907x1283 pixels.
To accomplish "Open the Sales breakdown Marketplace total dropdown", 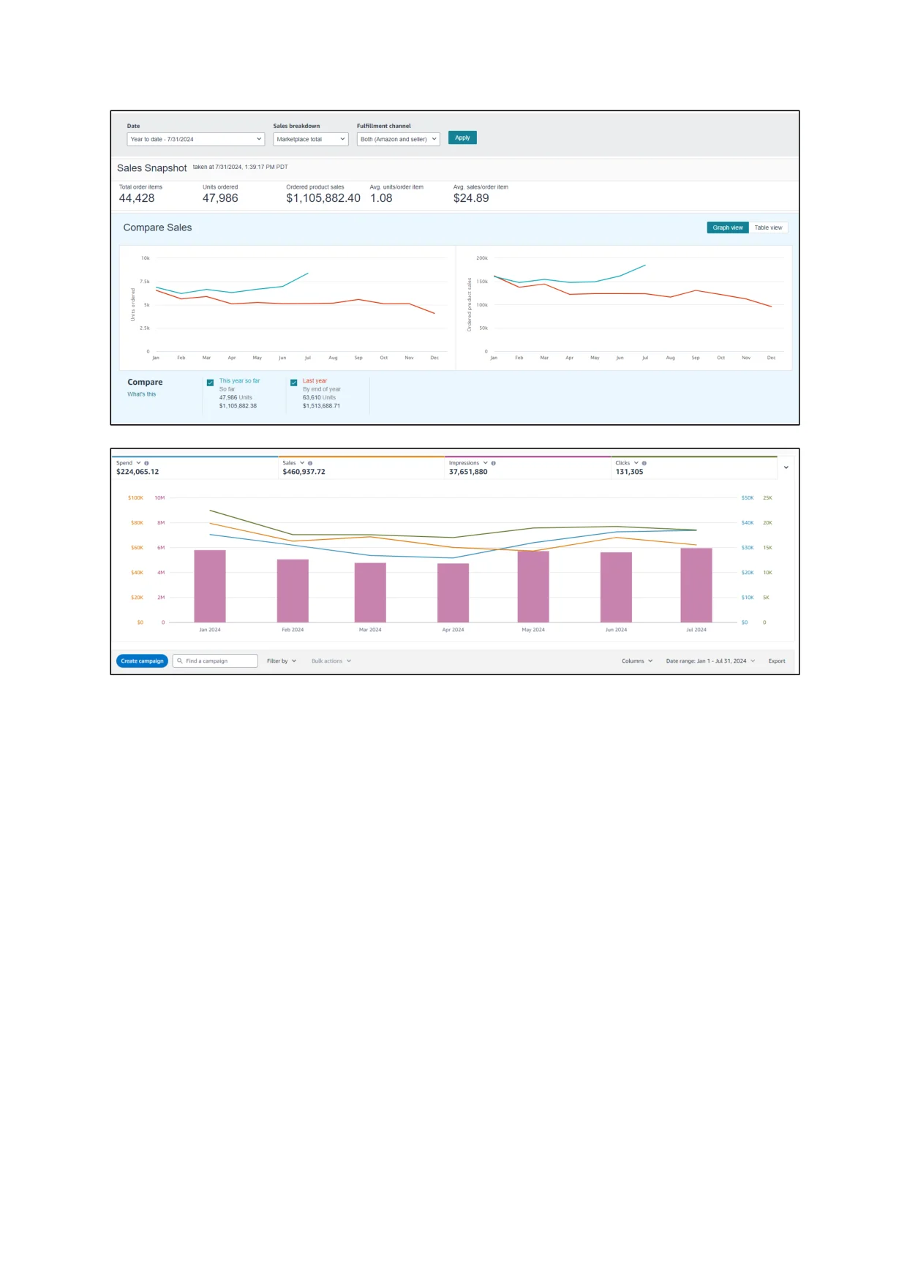I will coord(310,139).
